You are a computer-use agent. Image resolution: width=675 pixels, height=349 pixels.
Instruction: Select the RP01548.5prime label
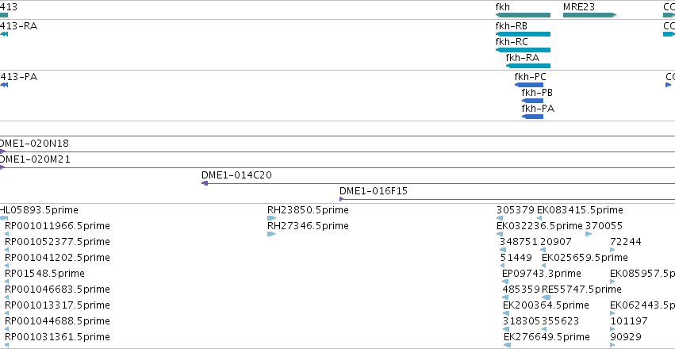[x=44, y=274]
